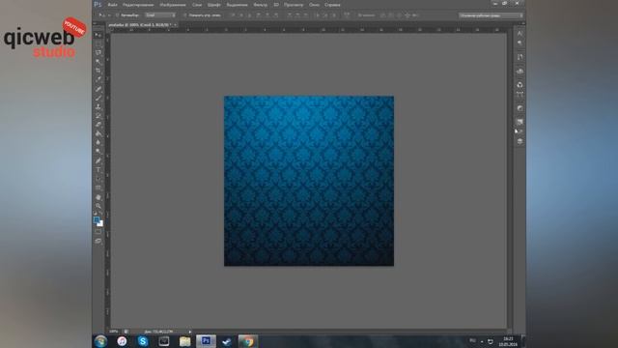Select the Horizontal Type tool
The image size is (618, 348).
(98, 170)
